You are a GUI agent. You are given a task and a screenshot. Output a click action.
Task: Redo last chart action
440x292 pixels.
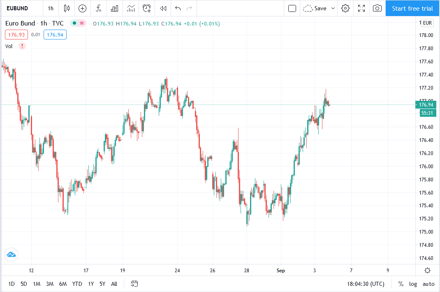coord(190,8)
